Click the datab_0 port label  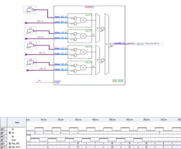tap(61, 22)
